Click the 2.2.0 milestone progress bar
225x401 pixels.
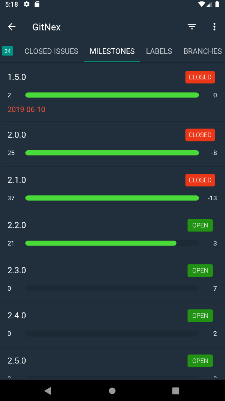pos(112,243)
